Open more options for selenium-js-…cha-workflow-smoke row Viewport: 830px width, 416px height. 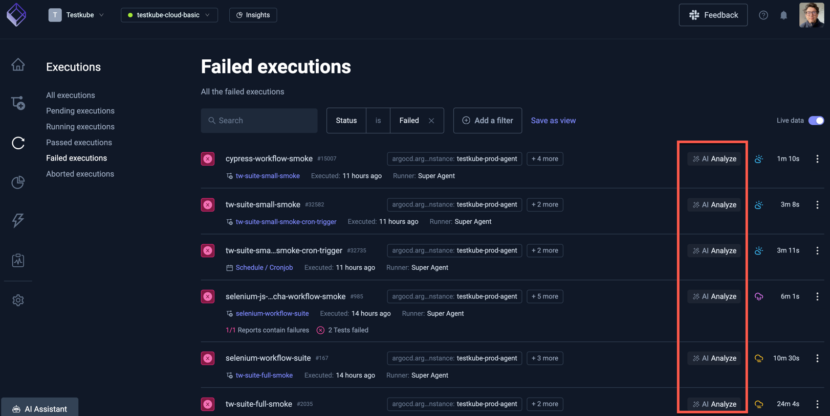(x=817, y=296)
